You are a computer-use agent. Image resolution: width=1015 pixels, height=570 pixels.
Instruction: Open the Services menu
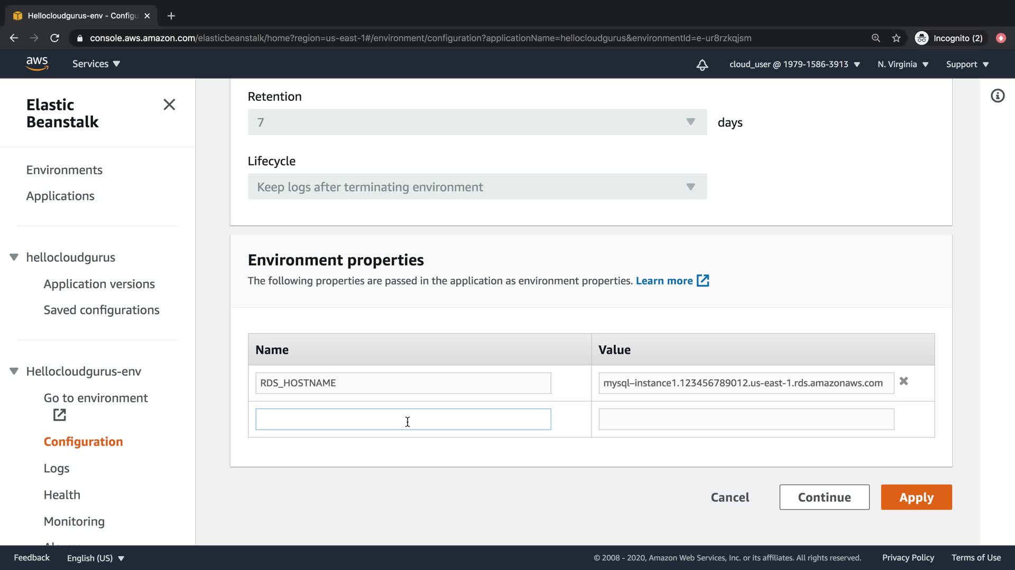96,64
